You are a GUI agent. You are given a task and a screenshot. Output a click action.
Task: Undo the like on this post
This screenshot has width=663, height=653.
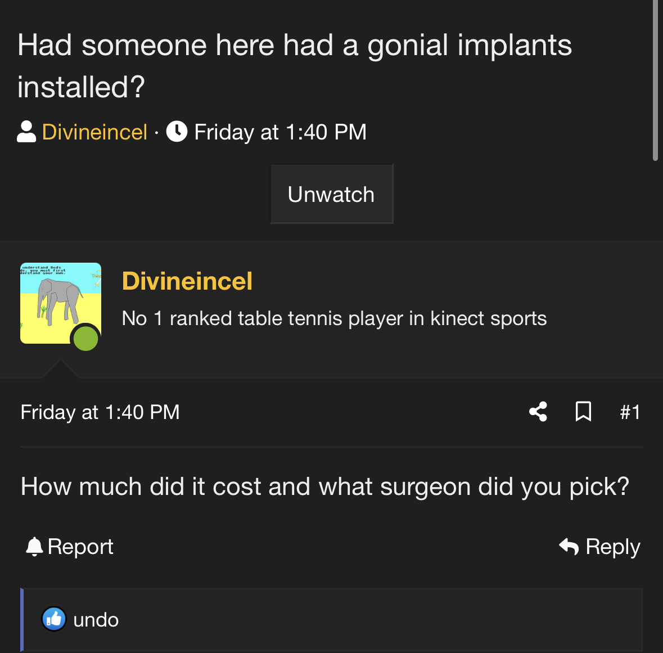coord(96,620)
